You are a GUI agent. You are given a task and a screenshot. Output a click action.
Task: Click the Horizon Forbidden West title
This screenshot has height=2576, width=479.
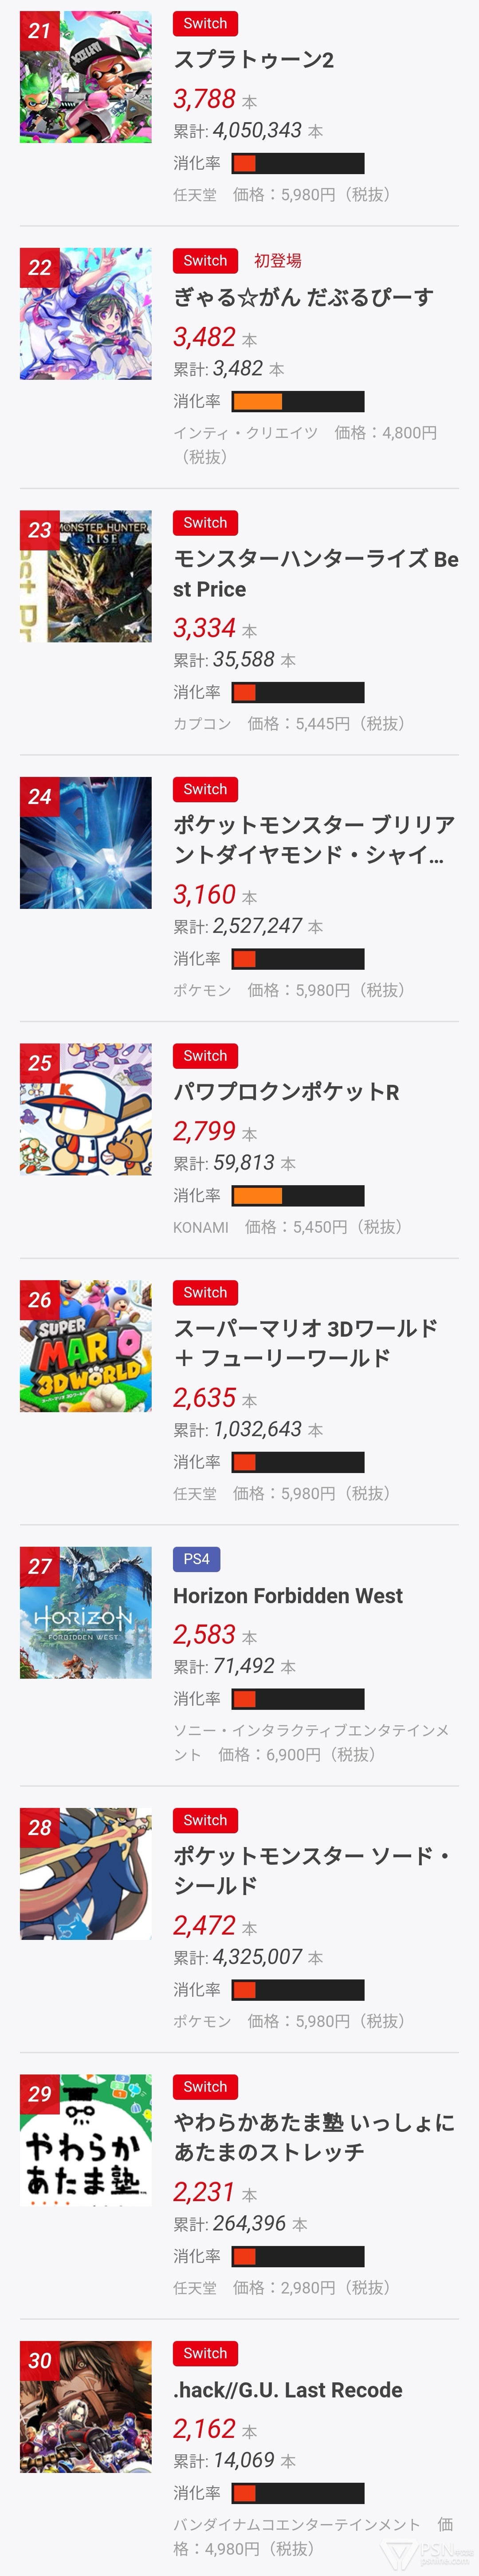coord(287,1596)
